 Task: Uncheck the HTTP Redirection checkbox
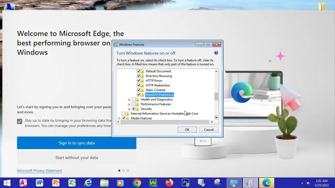(x=139, y=85)
